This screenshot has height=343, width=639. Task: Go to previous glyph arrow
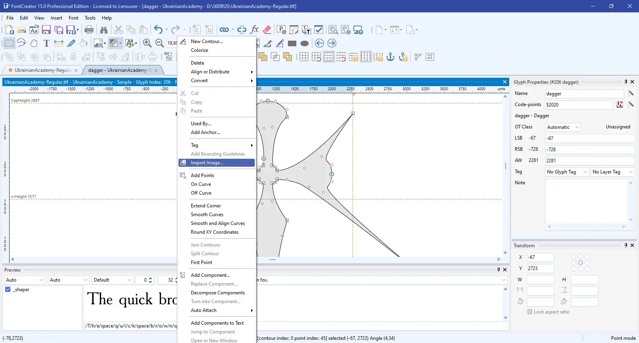click(319, 43)
